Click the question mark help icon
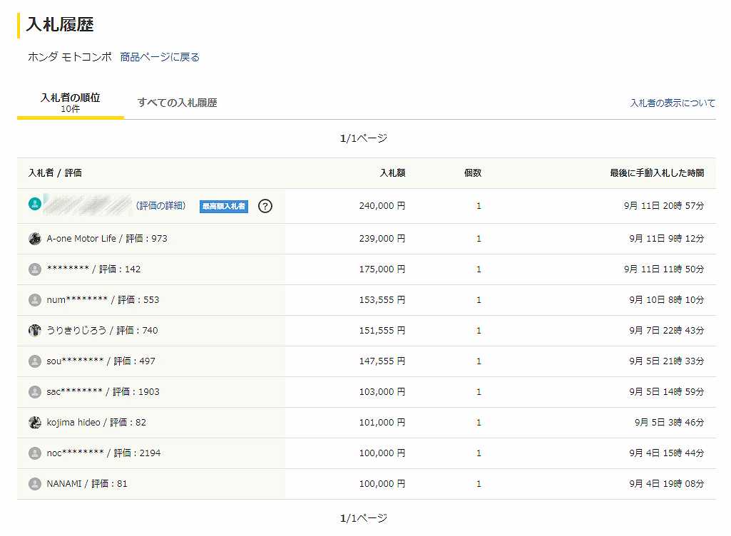 click(x=265, y=206)
